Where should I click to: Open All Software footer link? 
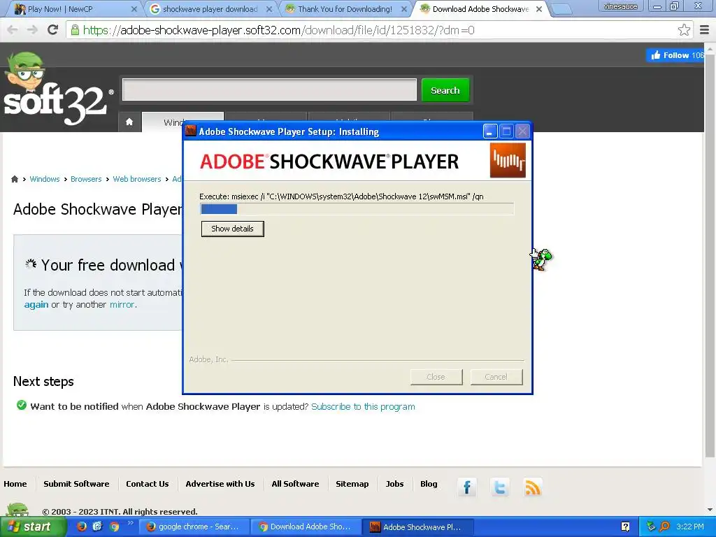click(x=295, y=484)
